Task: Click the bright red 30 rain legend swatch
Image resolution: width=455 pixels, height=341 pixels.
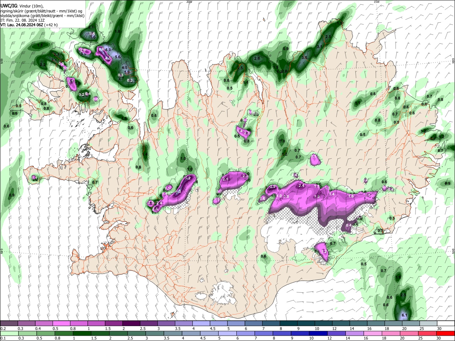Action: [x=445, y=334]
